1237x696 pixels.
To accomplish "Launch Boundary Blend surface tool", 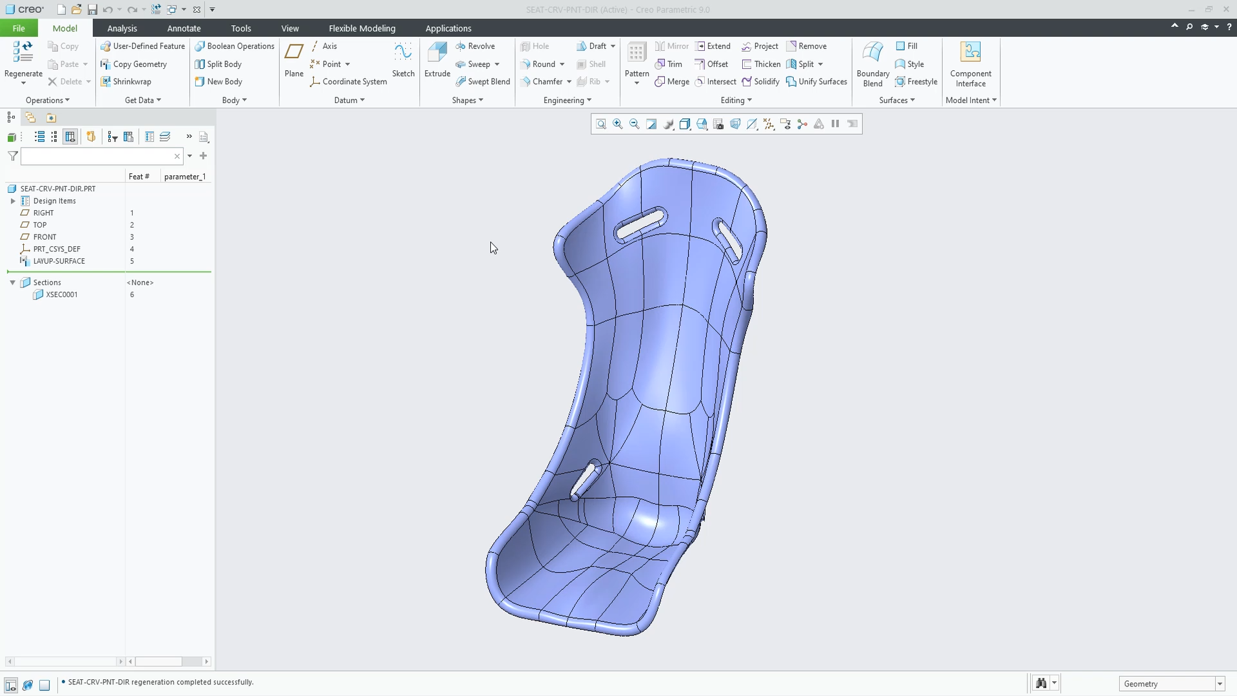I will pyautogui.click(x=873, y=64).
